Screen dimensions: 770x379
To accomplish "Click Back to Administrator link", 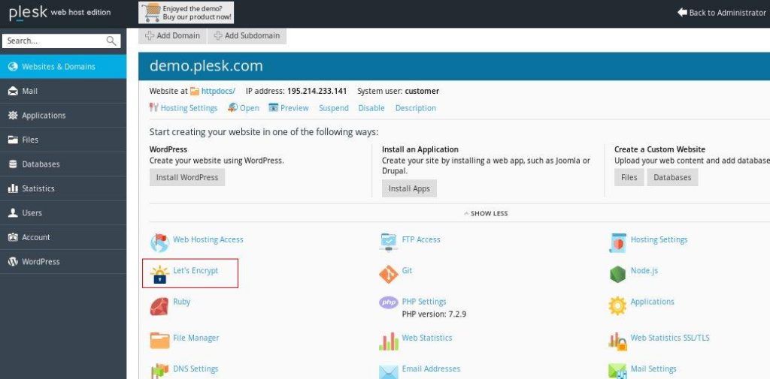I will (x=727, y=13).
